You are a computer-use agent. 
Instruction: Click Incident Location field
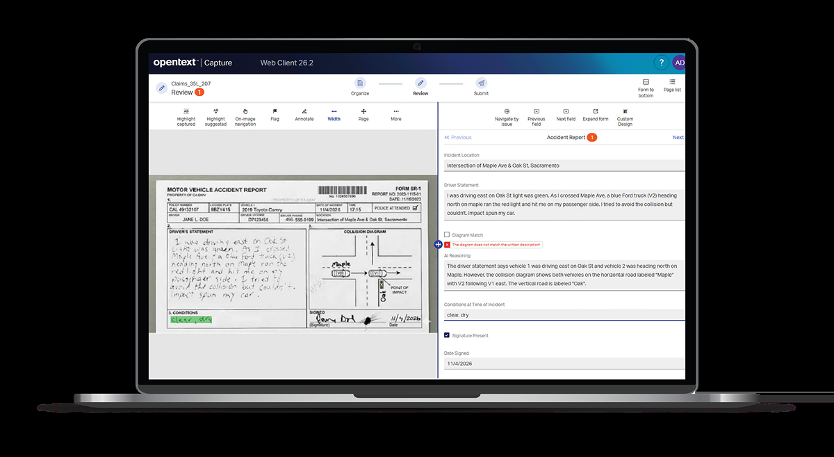[x=564, y=166]
